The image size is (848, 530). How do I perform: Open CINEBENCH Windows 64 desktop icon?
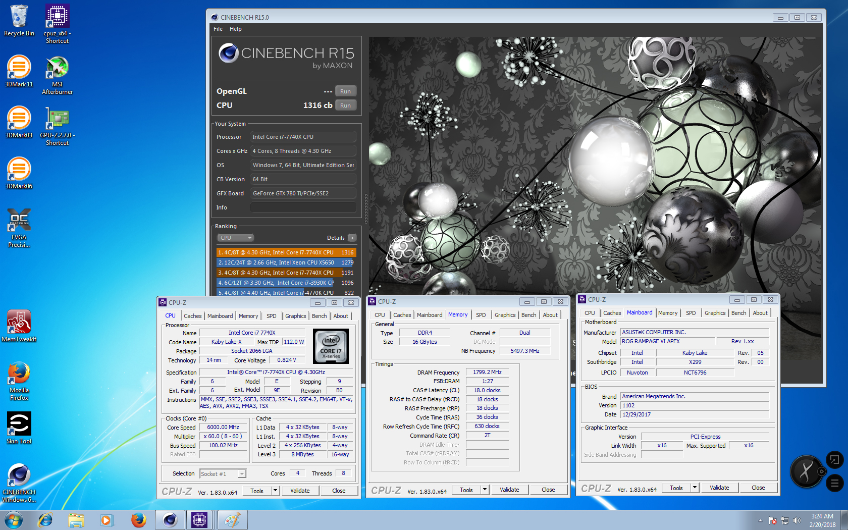coord(19,483)
